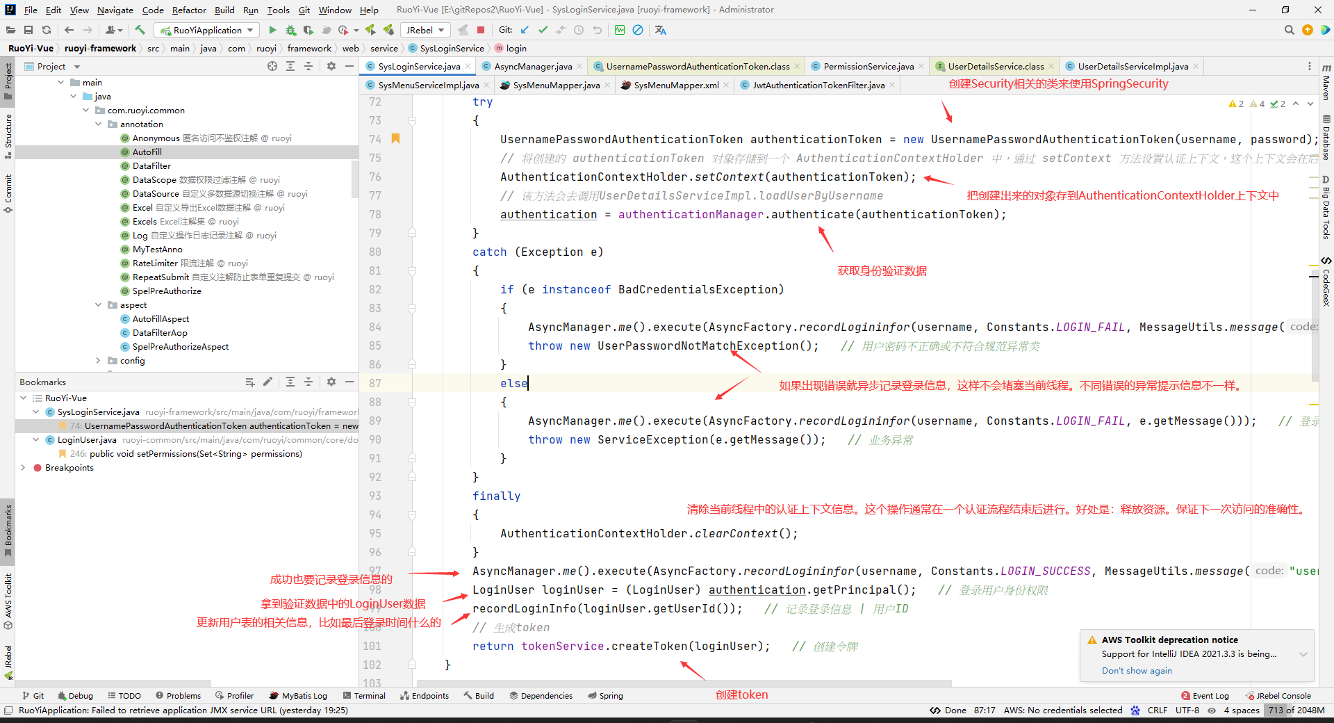Screen dimensions: 1334x723
Task: Open the Event Log panel
Action: pos(1205,695)
